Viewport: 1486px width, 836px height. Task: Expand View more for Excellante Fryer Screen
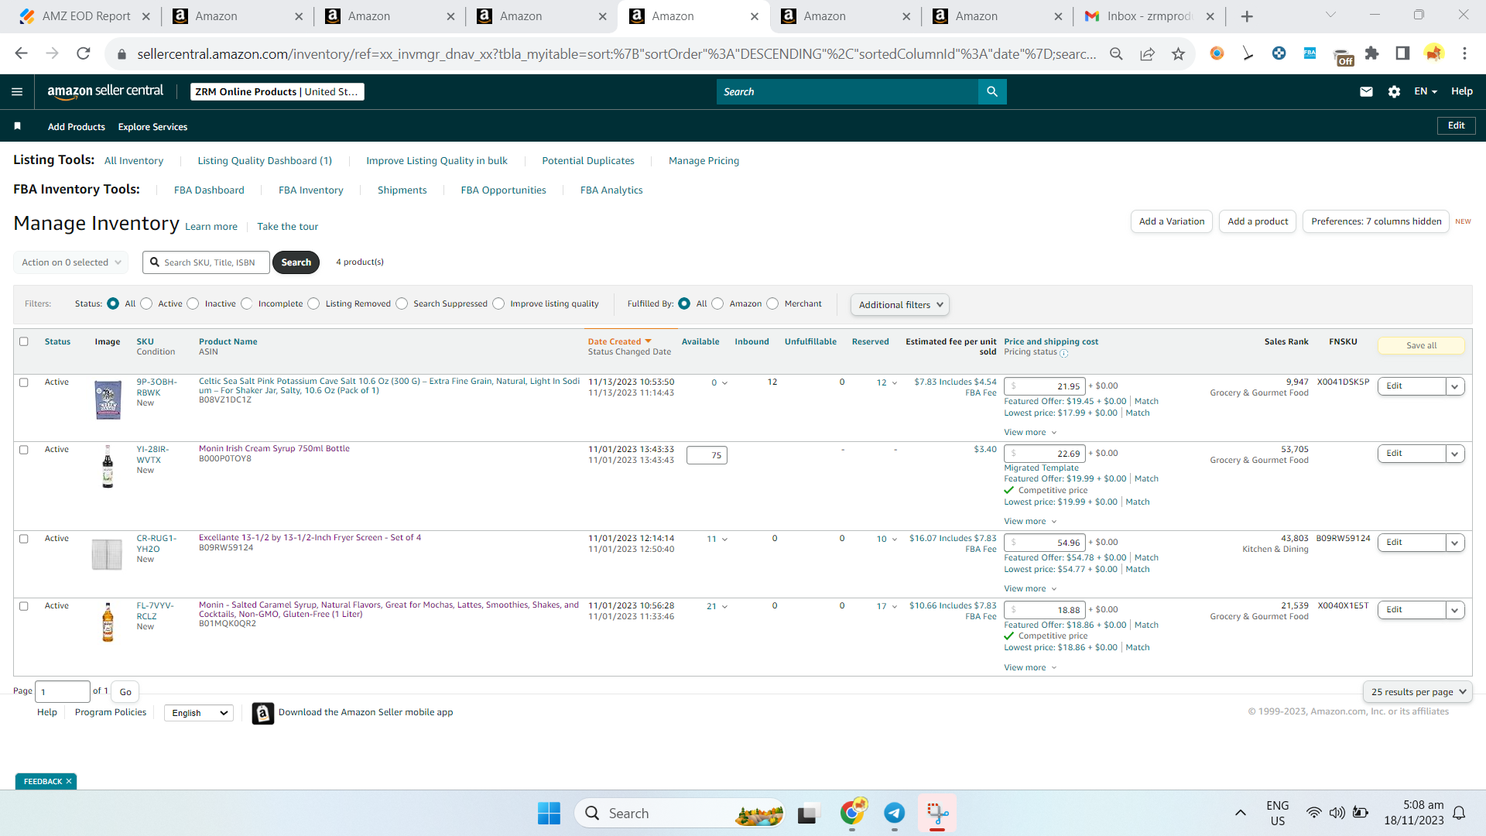1030,589
